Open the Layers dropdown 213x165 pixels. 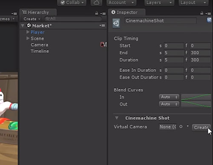pyautogui.click(x=159, y=3)
